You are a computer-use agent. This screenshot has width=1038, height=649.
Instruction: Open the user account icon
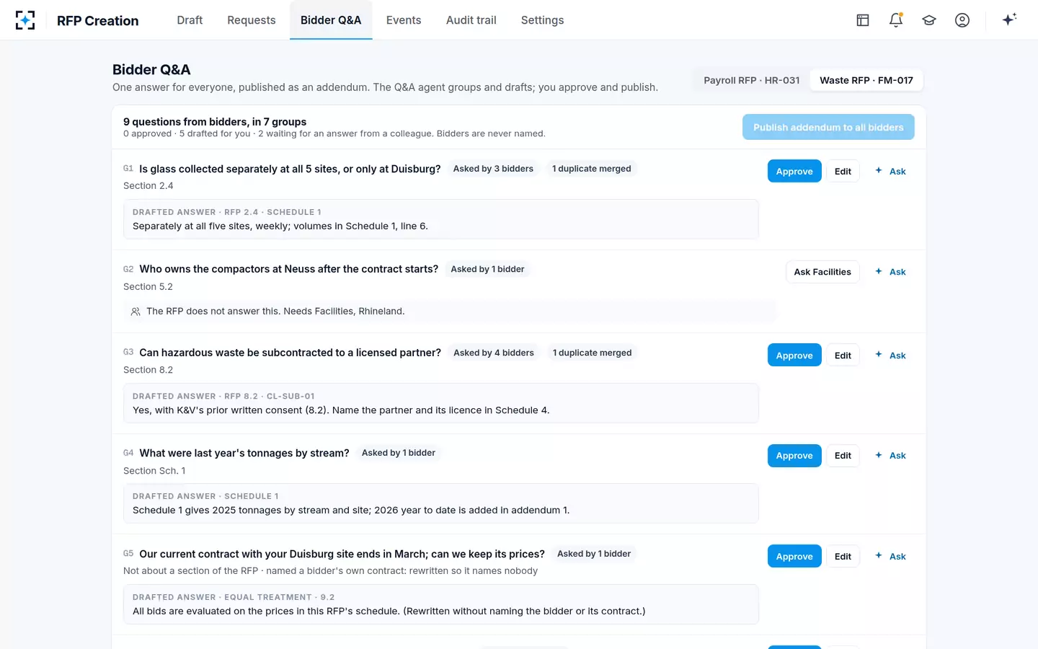click(962, 20)
